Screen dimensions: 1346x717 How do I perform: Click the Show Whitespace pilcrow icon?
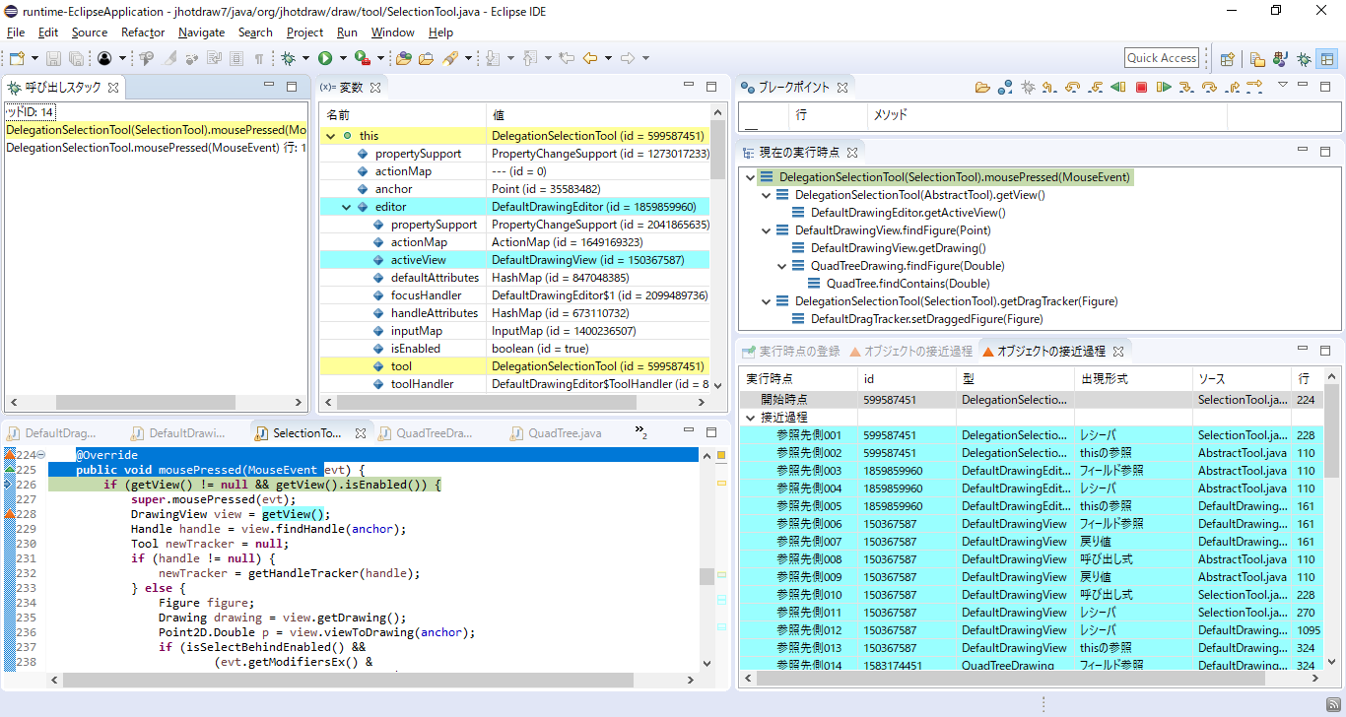click(x=258, y=58)
